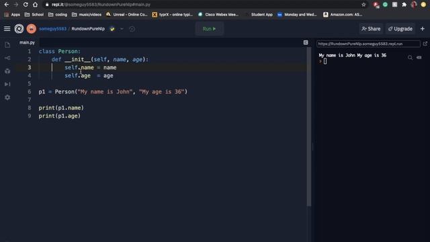Open the School bookmarks folder

tap(34, 15)
